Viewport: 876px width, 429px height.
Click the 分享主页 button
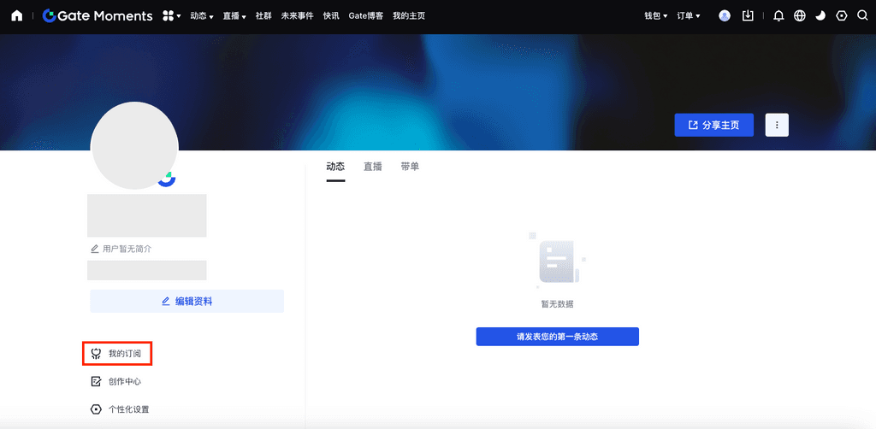[x=713, y=125]
